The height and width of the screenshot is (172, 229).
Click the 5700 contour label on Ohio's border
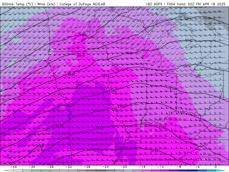(x=173, y=89)
